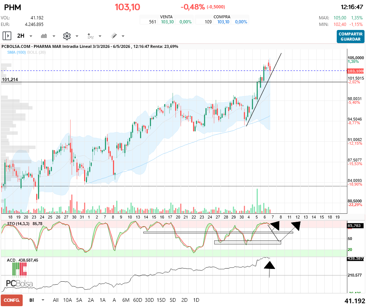Open the chart type area icon
This screenshot has height=308, width=370.
tap(44, 36)
